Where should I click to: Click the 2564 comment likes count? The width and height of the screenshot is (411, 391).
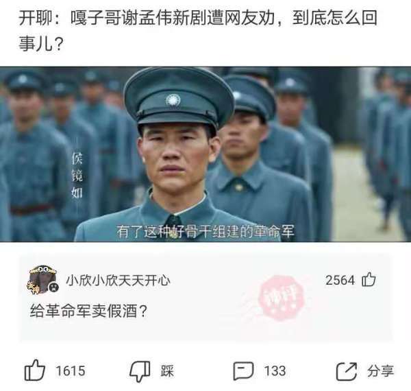click(340, 280)
